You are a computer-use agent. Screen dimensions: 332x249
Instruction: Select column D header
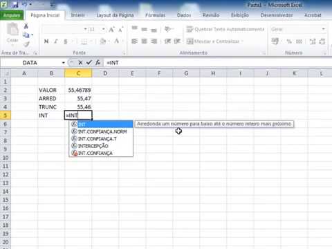(105, 73)
